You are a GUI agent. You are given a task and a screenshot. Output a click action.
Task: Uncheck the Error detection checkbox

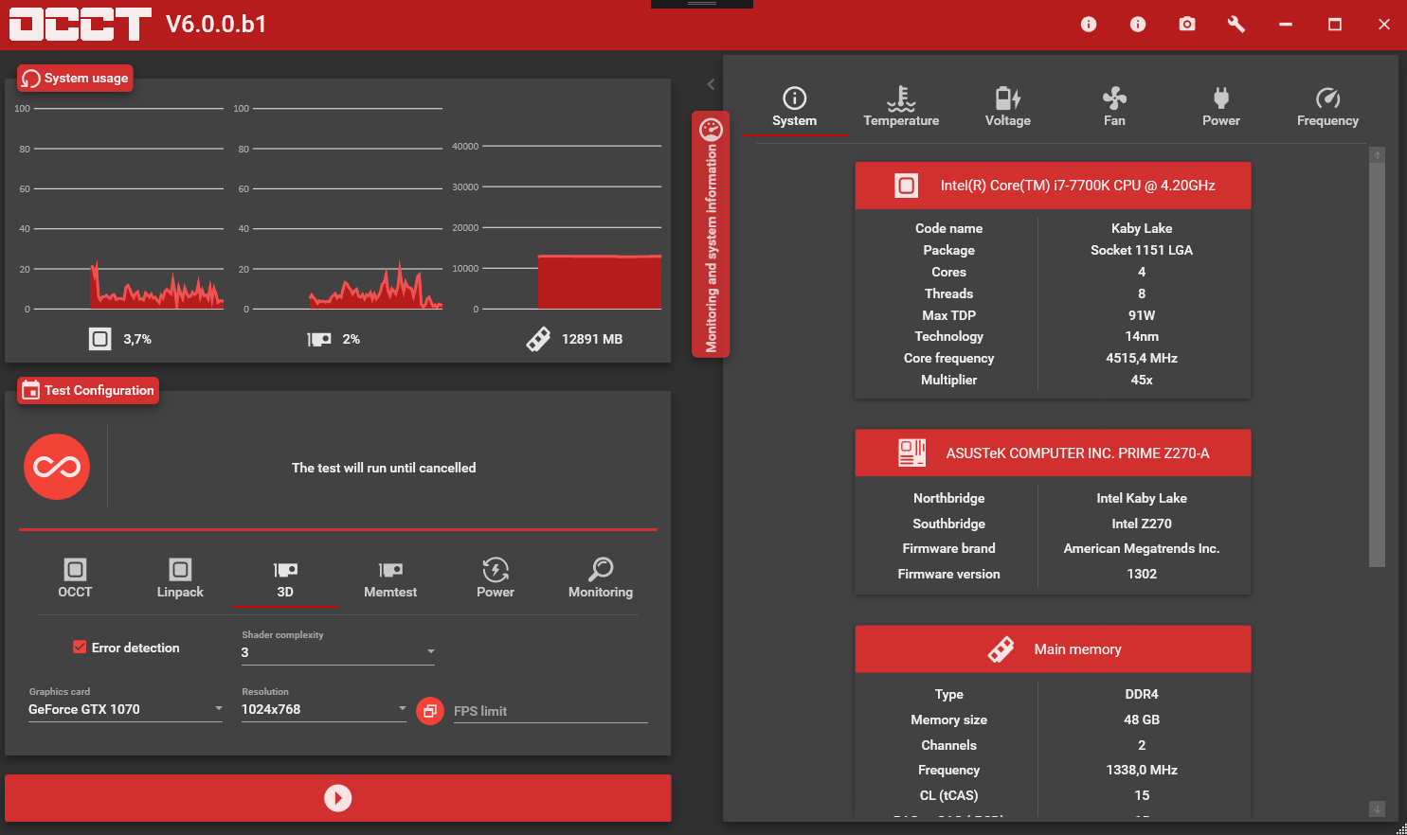(x=80, y=648)
